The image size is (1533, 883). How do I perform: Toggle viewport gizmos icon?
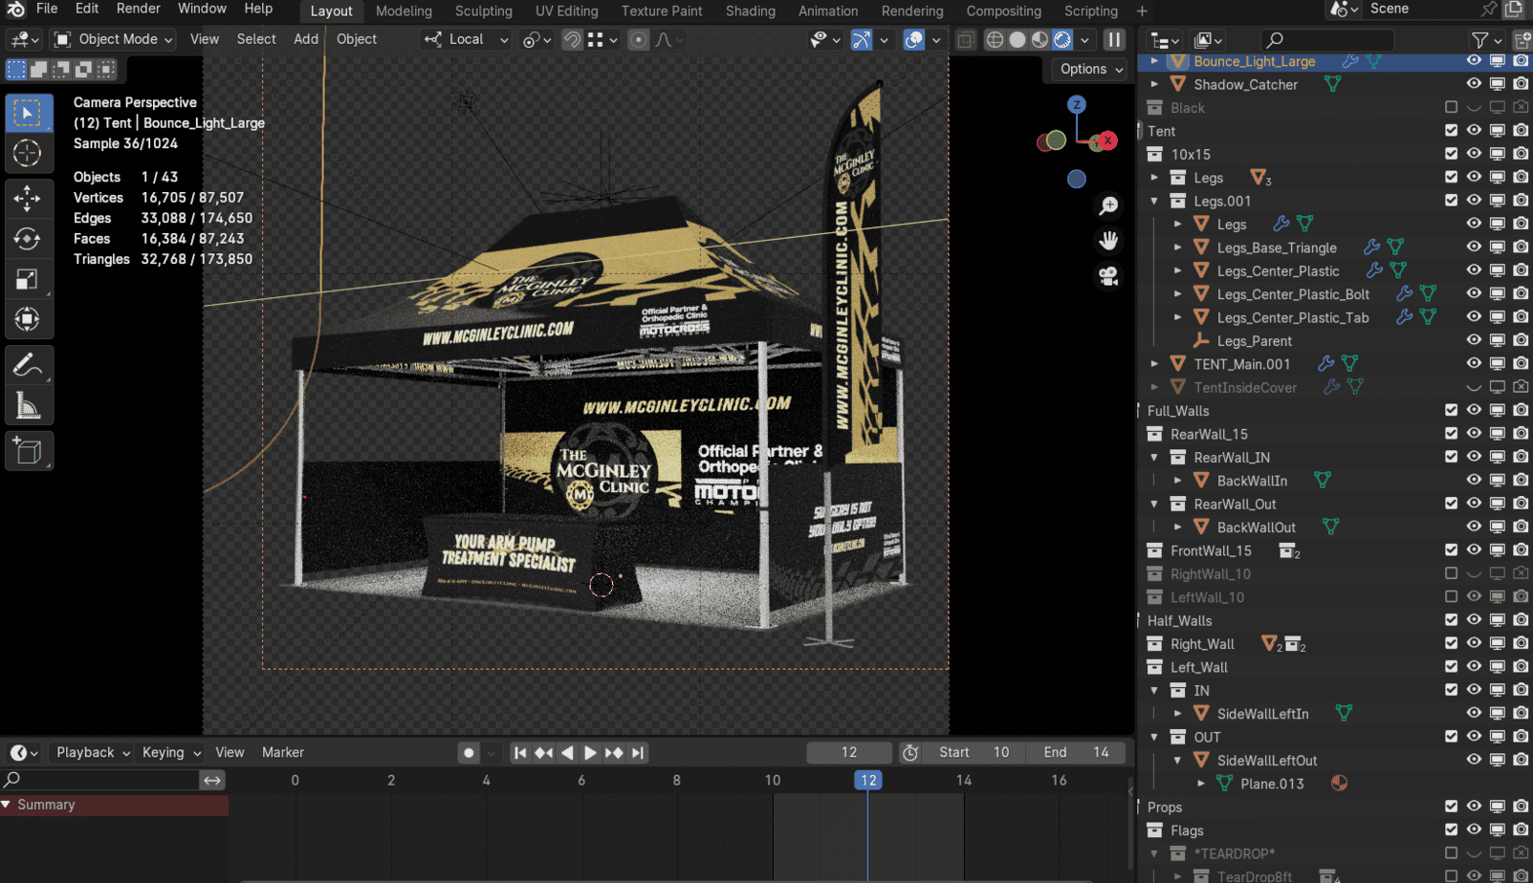click(x=862, y=39)
